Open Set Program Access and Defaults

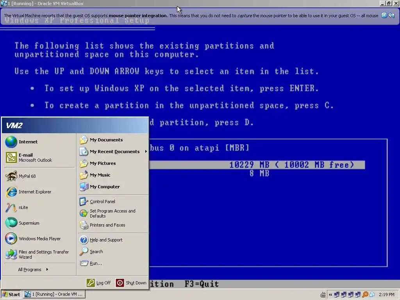point(113,213)
